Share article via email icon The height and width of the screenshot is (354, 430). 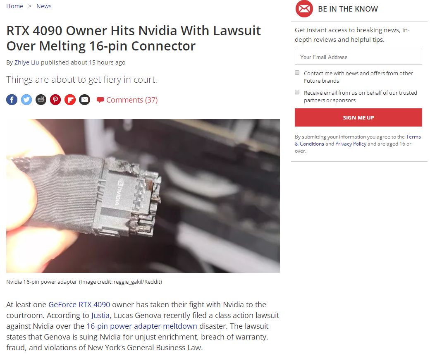(84, 100)
